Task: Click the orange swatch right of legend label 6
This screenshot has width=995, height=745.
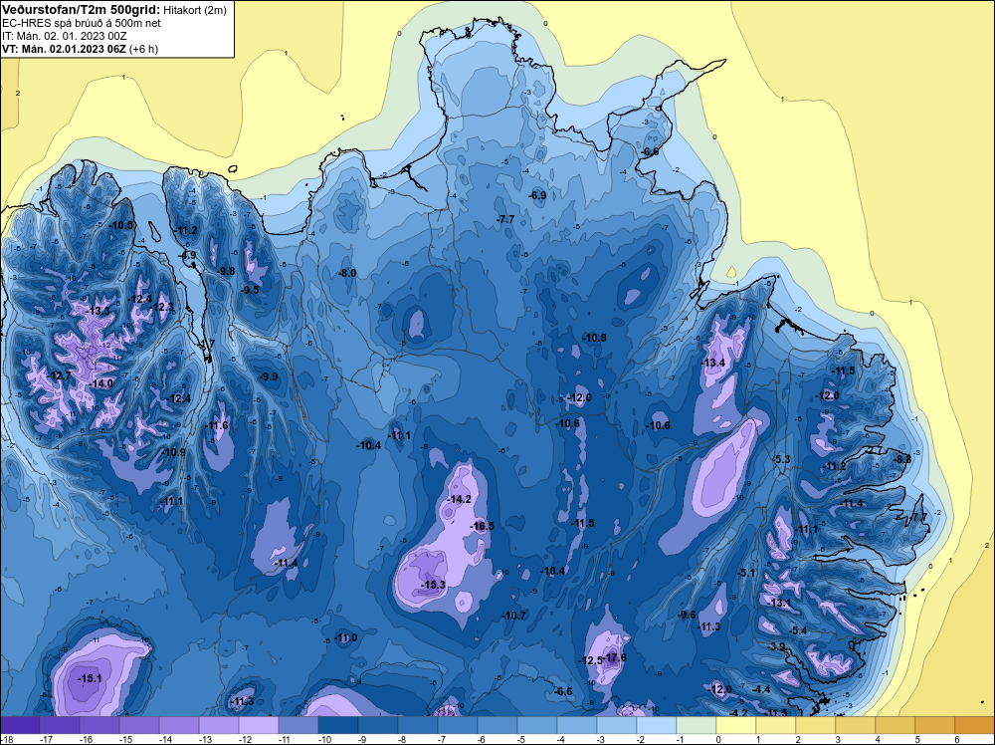Action: click(x=975, y=725)
